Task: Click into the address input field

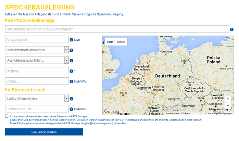Action: point(117,29)
